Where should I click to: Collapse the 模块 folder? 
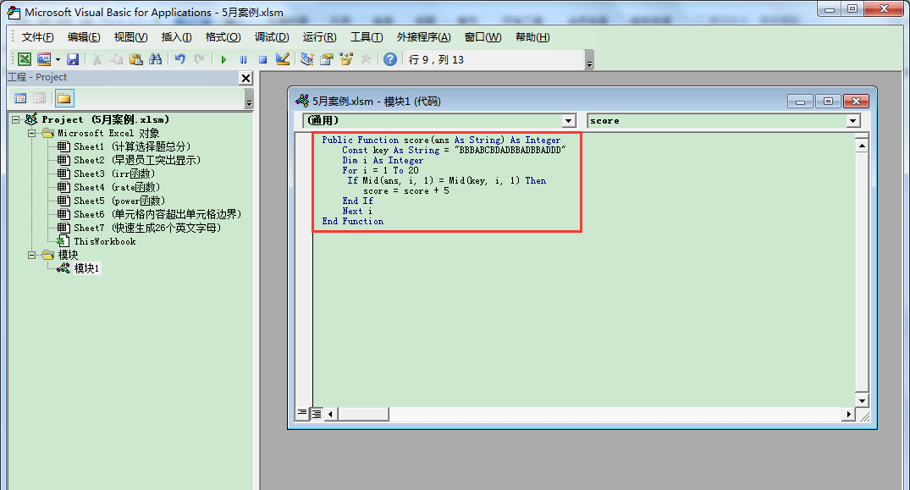tap(32, 255)
